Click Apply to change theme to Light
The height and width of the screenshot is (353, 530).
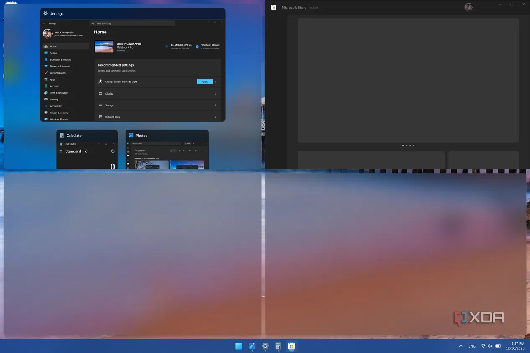(205, 82)
